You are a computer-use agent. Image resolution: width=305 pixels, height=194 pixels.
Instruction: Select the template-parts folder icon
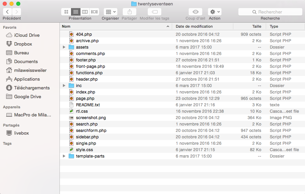71,156
